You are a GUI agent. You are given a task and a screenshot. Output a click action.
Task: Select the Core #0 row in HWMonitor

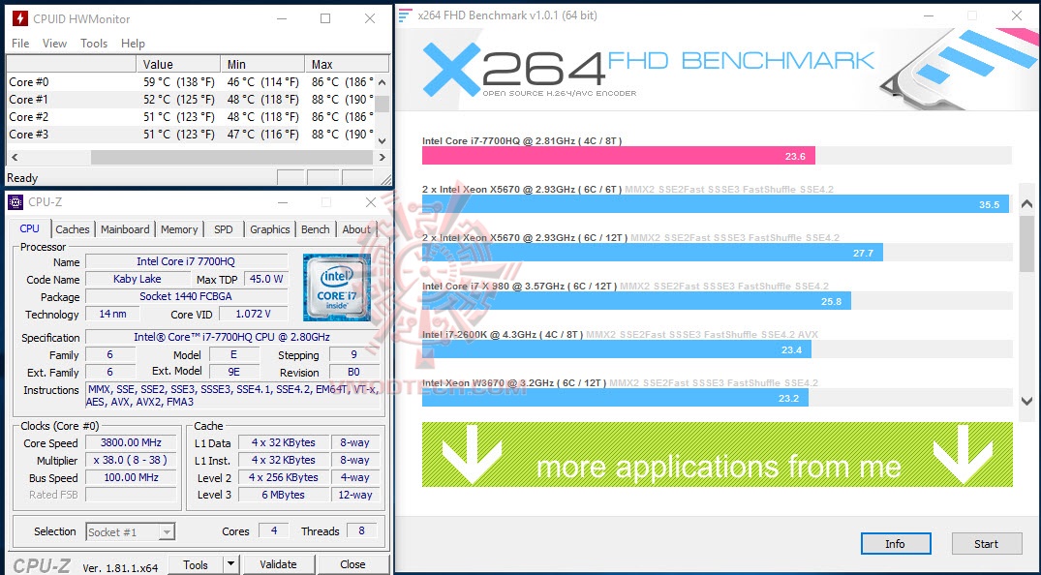191,82
